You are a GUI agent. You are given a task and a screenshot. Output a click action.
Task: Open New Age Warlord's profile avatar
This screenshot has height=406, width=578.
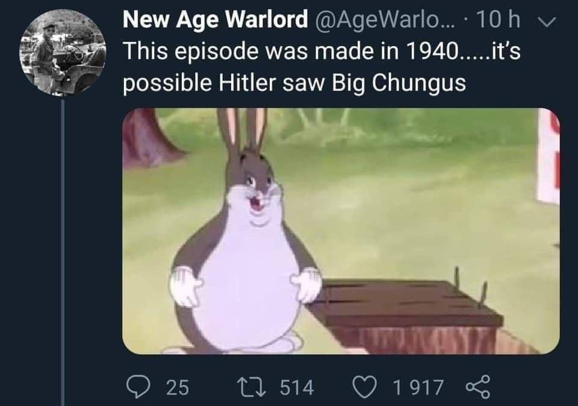pos(63,52)
